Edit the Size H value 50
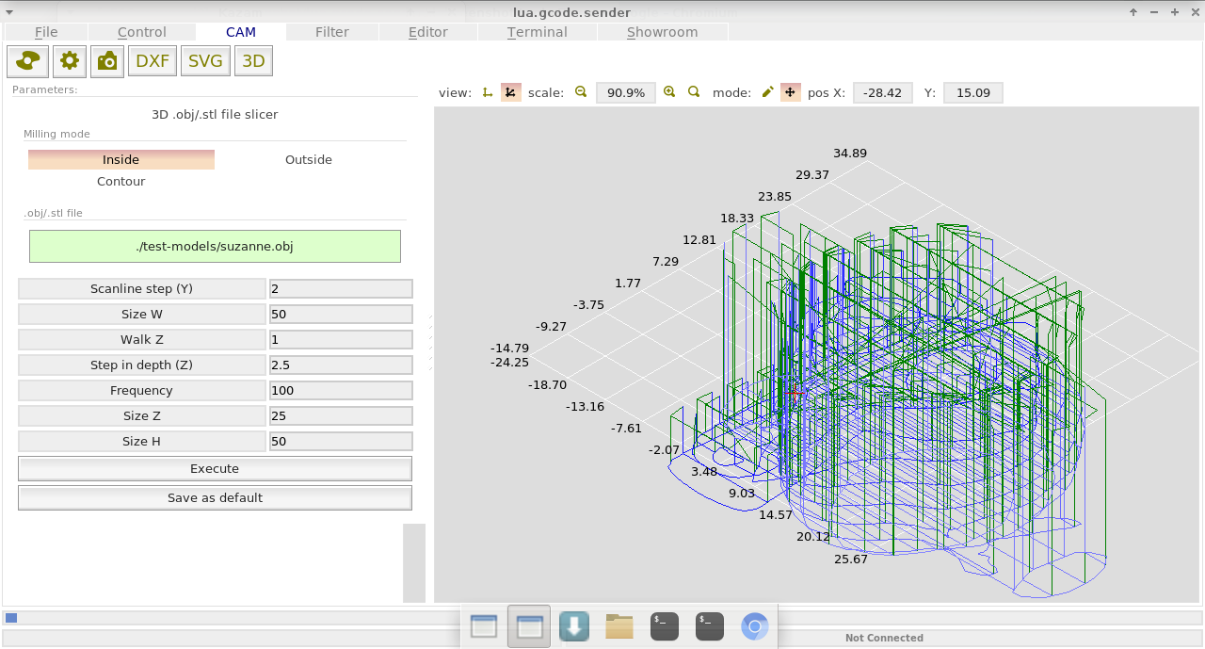Viewport: 1205px width, 649px height. pyautogui.click(x=341, y=442)
